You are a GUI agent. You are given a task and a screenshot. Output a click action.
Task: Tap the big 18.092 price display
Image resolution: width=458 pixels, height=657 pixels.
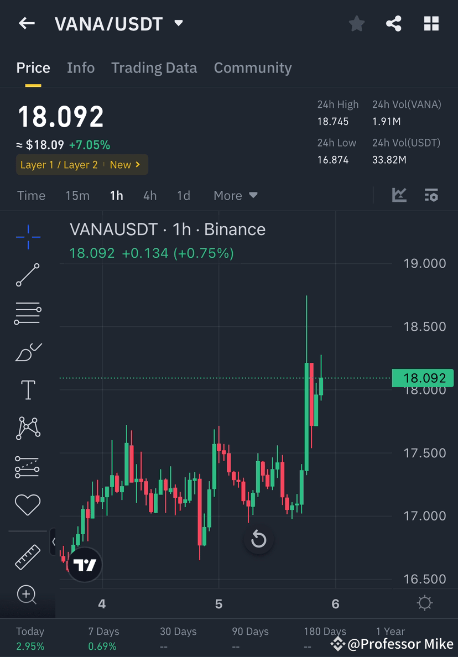[x=61, y=117]
